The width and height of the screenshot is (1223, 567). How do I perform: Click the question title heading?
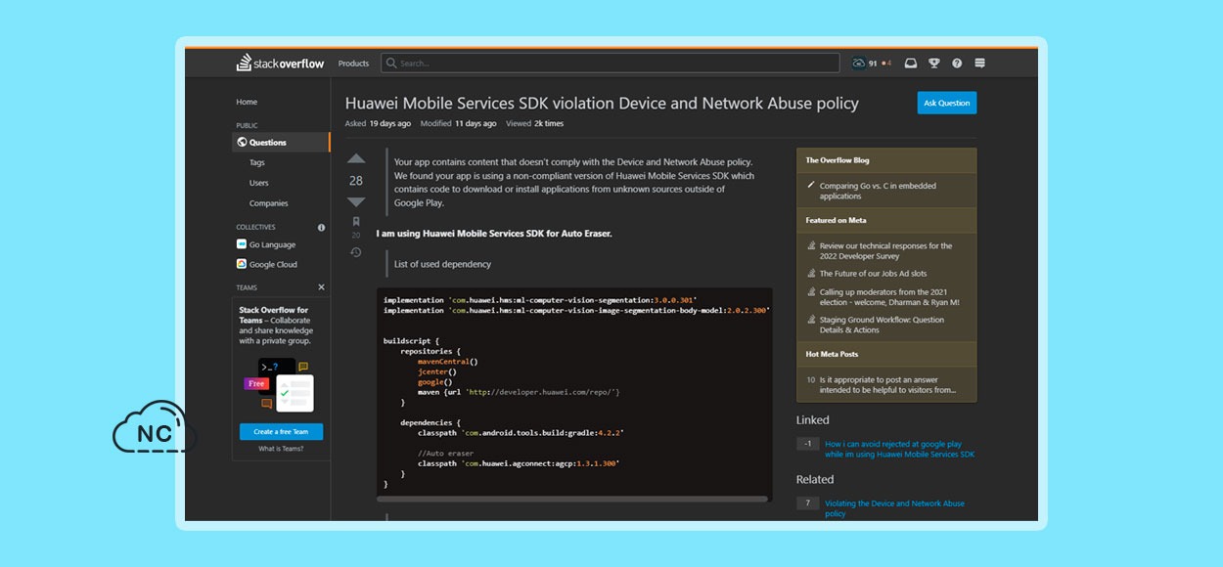(602, 103)
